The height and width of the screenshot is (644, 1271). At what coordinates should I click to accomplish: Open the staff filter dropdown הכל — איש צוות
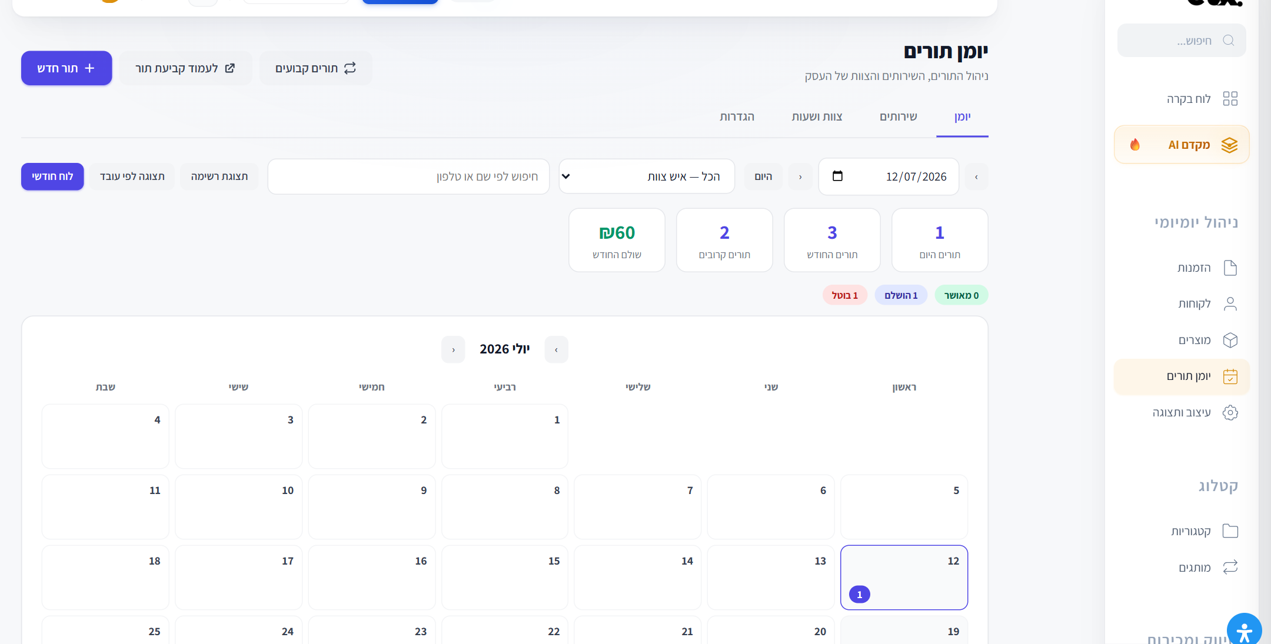[647, 176]
